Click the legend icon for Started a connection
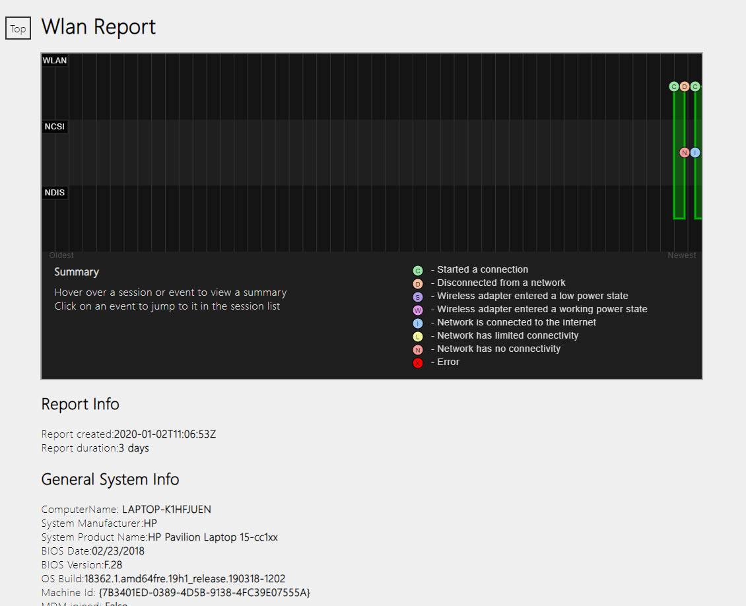 coord(417,271)
